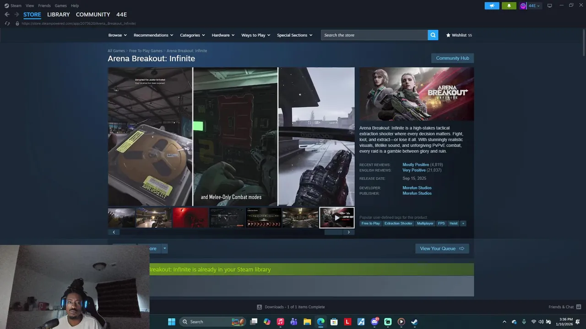586x329 pixels.
Task: Show hidden system tray icons
Action: pos(505,322)
